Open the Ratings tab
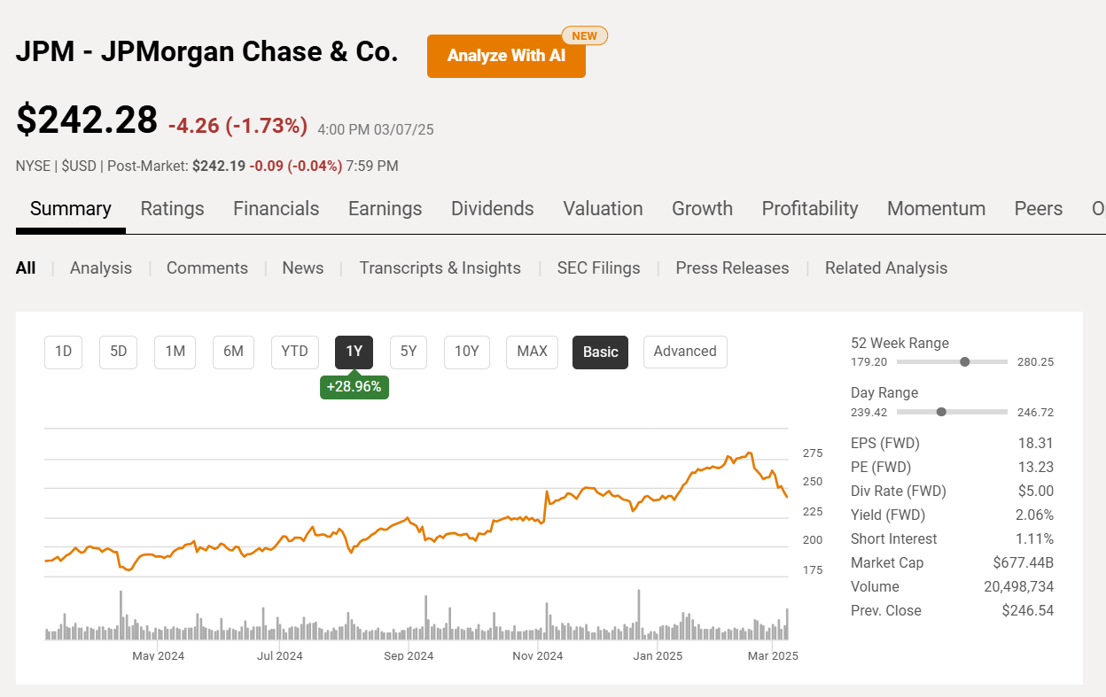Image resolution: width=1106 pixels, height=697 pixels. [x=172, y=208]
